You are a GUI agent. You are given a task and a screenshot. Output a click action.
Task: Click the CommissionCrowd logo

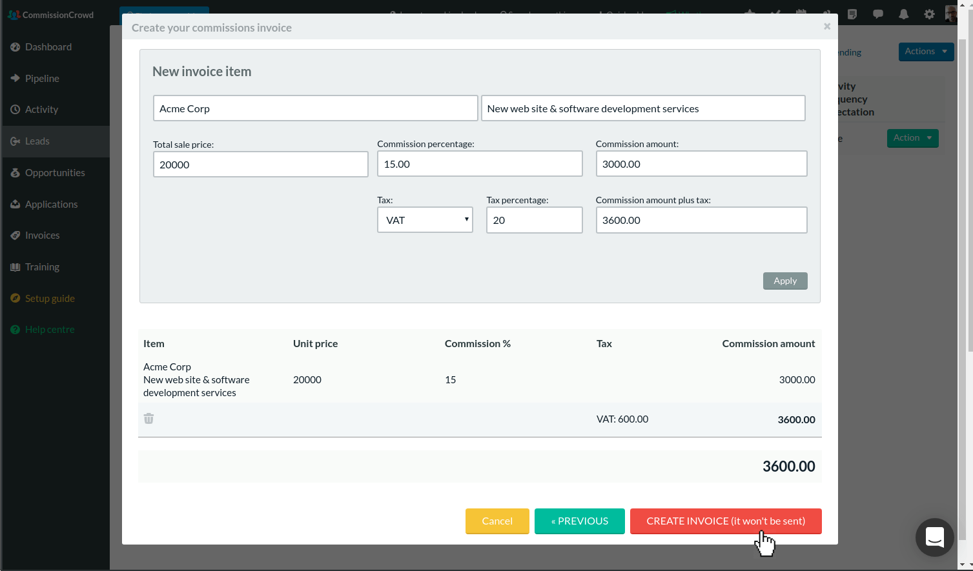(x=50, y=14)
